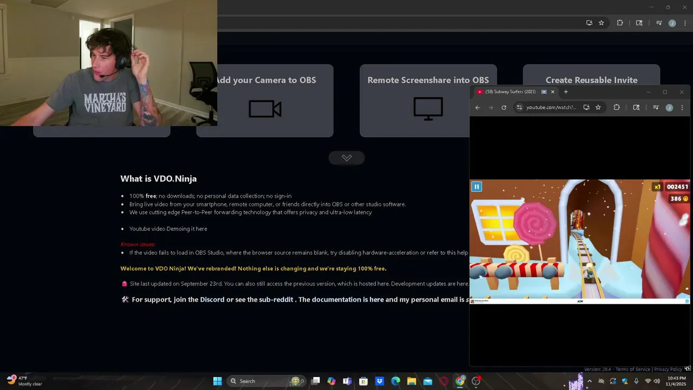Open OBS Studio from the taskbar
This screenshot has width=693, height=390.
click(x=476, y=381)
